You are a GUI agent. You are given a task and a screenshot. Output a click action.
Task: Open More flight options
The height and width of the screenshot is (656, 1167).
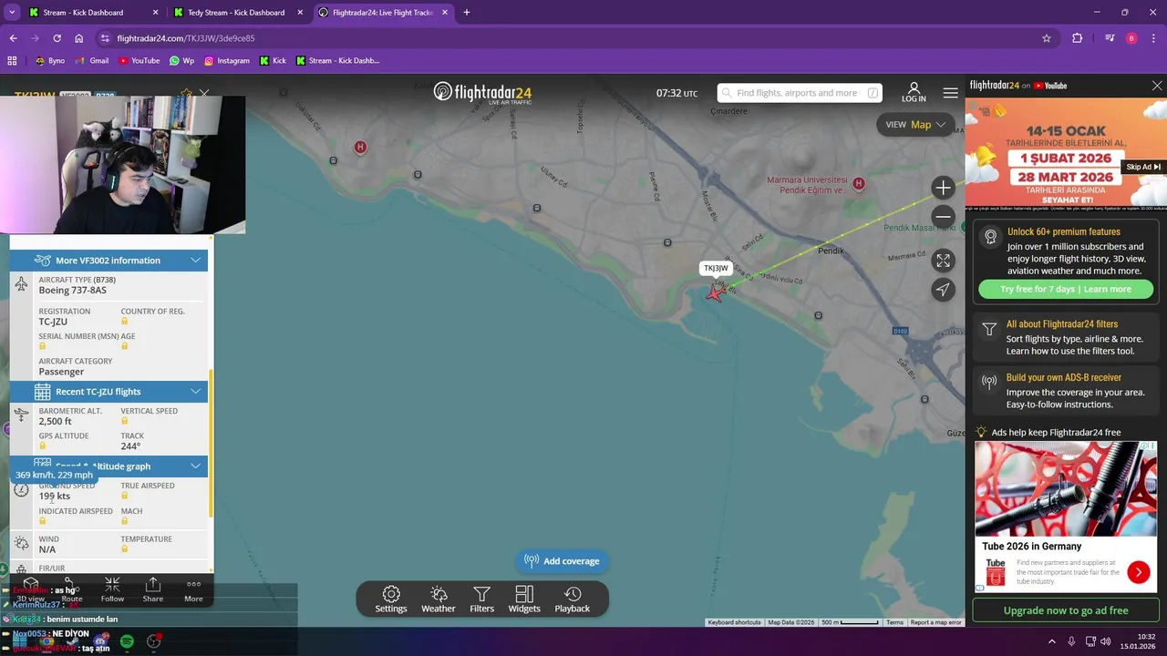193,589
